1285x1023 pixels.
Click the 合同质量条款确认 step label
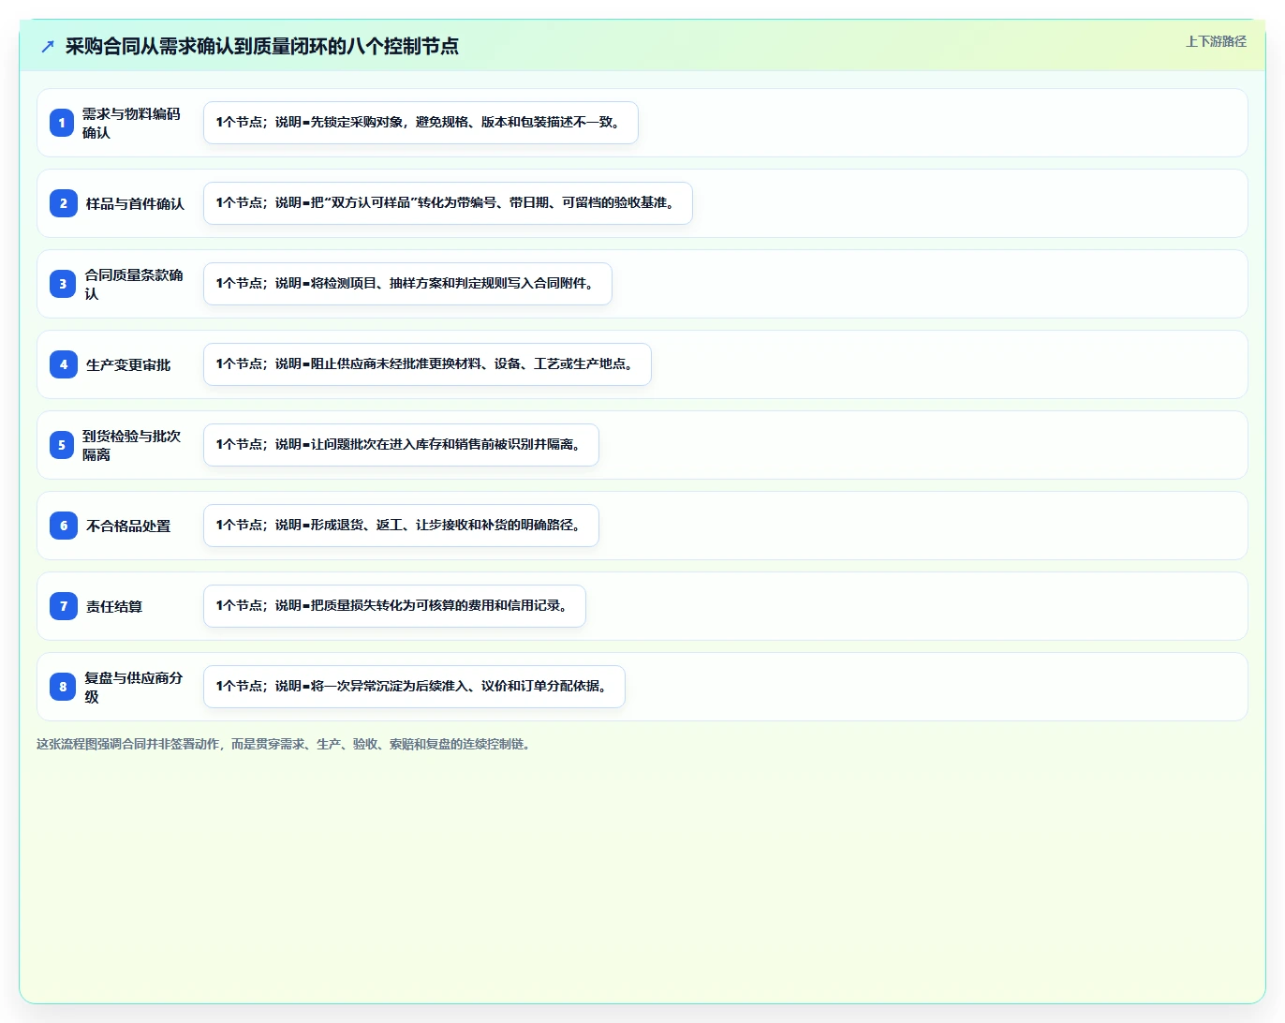tap(134, 284)
